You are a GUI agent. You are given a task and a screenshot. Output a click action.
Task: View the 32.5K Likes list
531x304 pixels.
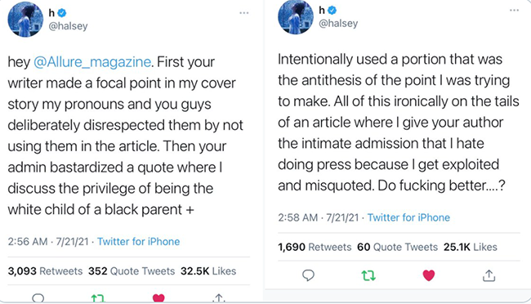(208, 271)
